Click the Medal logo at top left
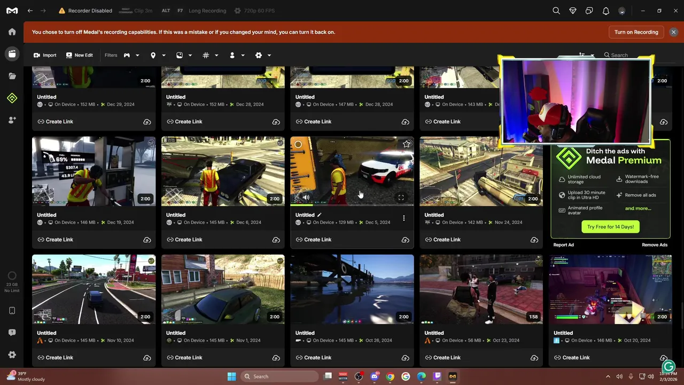 [x=12, y=11]
